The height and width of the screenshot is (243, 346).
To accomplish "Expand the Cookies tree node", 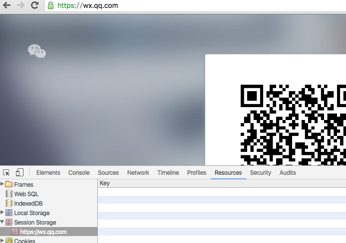I will [2, 240].
